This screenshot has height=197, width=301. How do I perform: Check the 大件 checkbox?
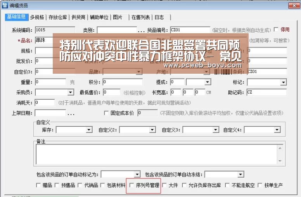pos(164,185)
